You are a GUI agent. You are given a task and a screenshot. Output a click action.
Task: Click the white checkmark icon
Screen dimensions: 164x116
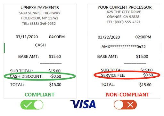28,105
